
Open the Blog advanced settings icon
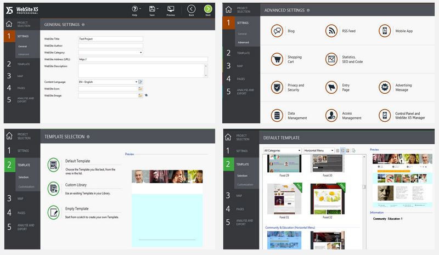point(277,31)
